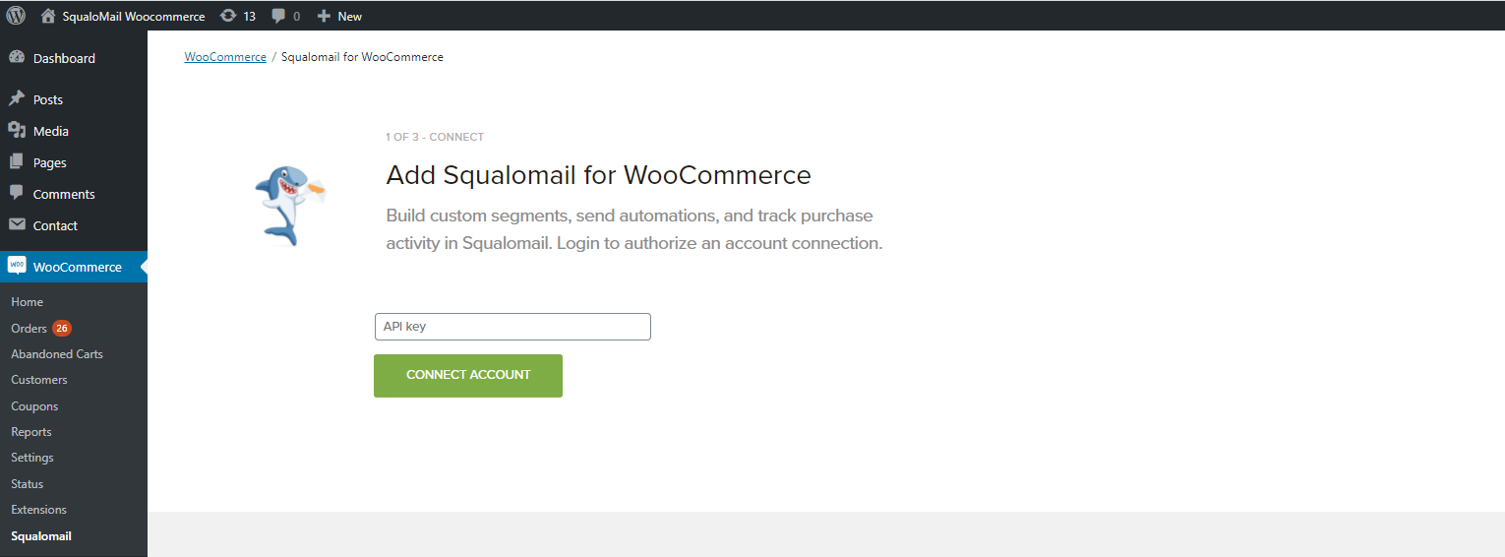The width and height of the screenshot is (1505, 557).
Task: Click the WordPress logo icon
Action: [x=16, y=16]
